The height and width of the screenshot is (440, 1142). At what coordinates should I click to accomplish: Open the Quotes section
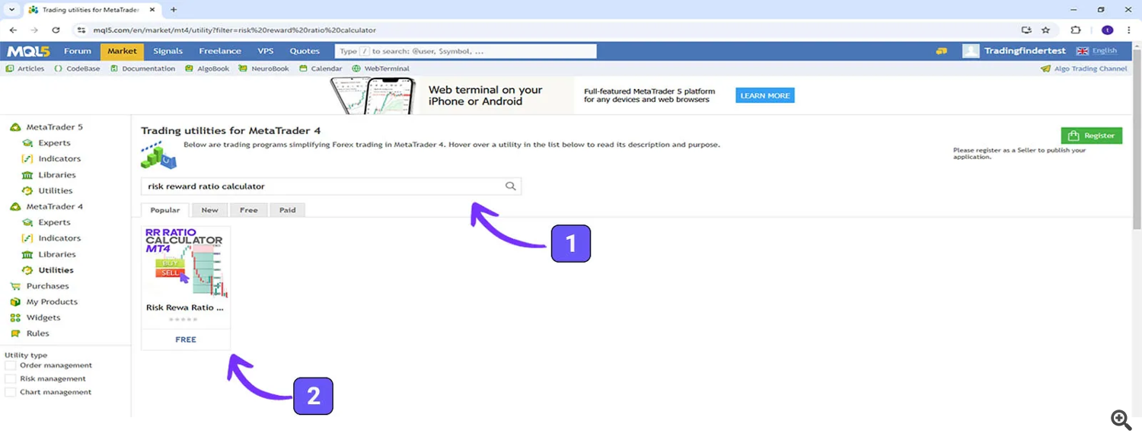click(305, 51)
